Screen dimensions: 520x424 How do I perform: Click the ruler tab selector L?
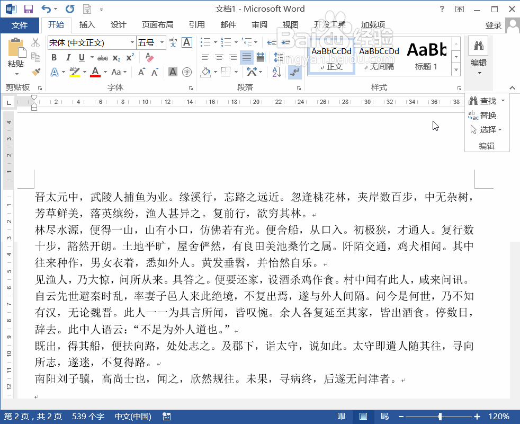tap(8, 103)
